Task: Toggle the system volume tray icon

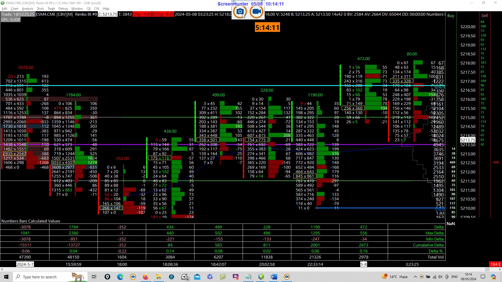Action: coord(440,277)
